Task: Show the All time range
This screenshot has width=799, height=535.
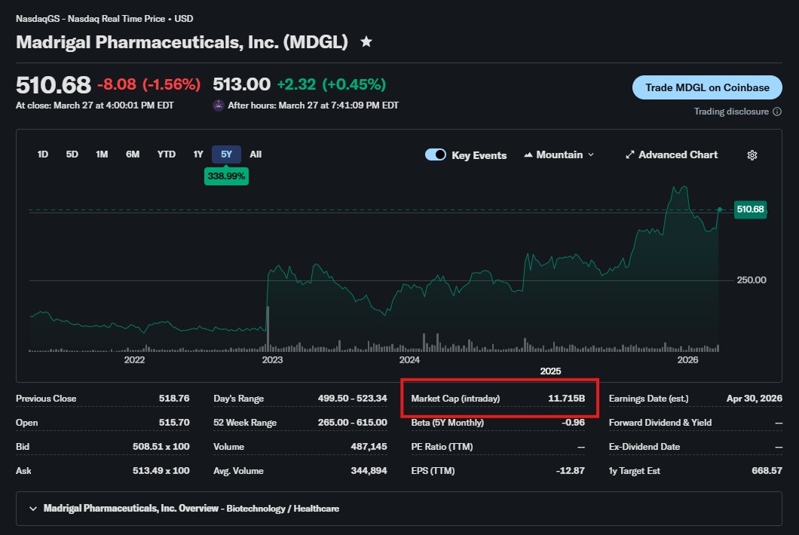Action: tap(256, 154)
